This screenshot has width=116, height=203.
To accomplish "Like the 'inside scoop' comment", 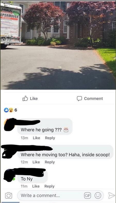I will coord(36,162).
